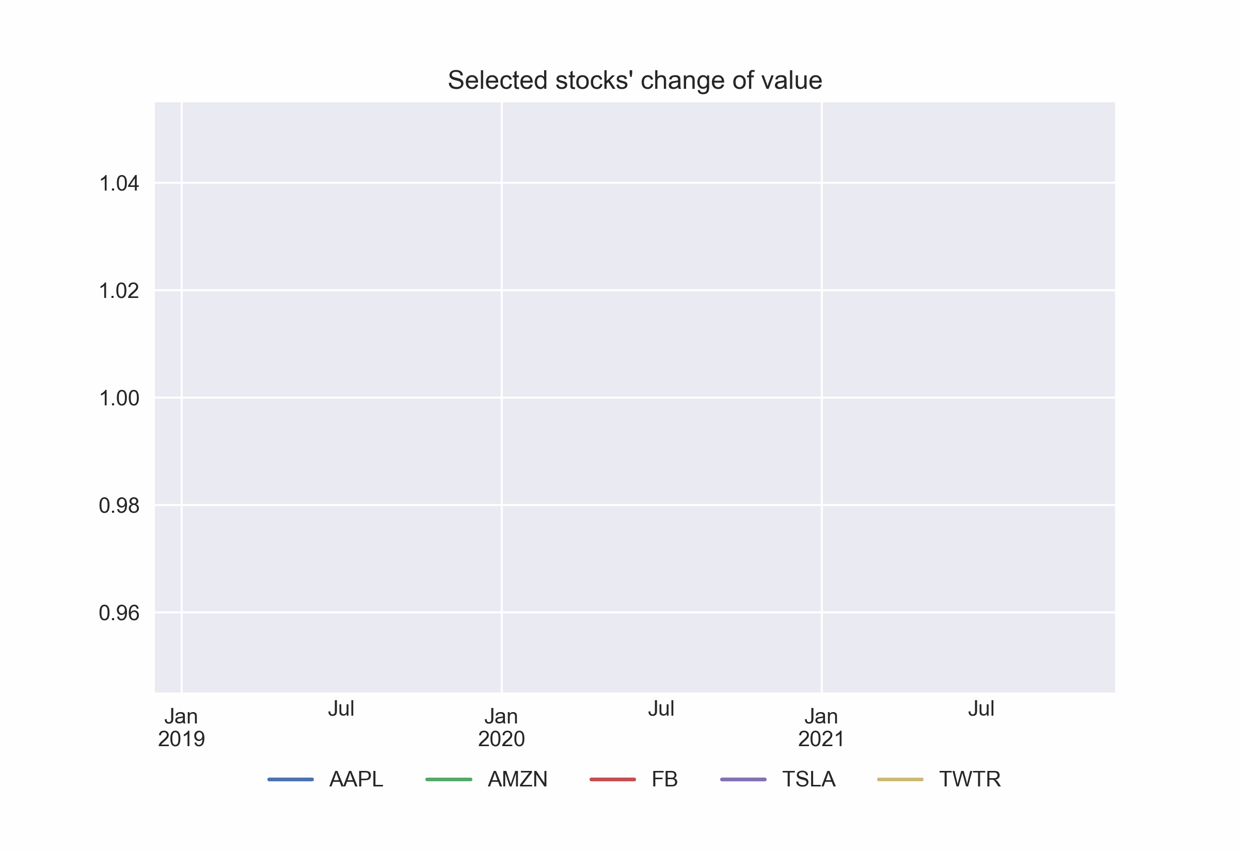This screenshot has width=1239, height=852.
Task: Click the Jan 2021 x-axis label
Action: (x=821, y=728)
